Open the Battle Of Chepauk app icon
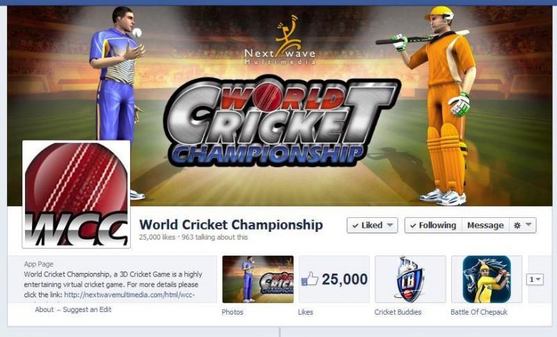Viewport: 557px width, 337px height. 487,279
